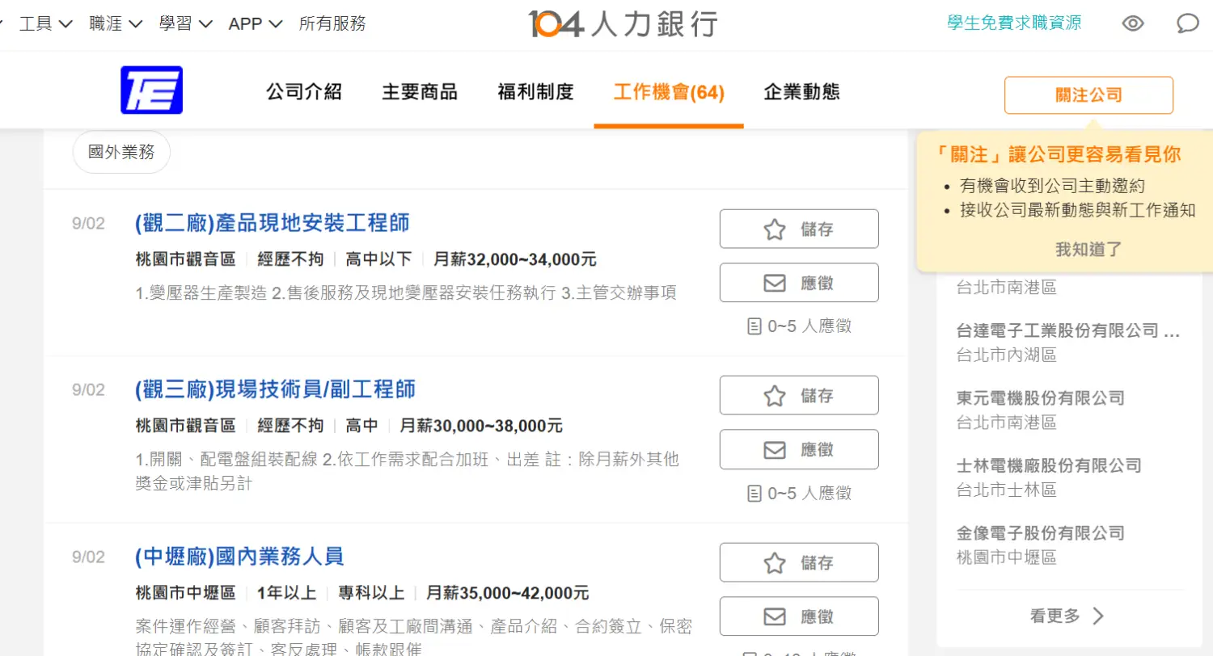Image resolution: width=1213 pixels, height=656 pixels.
Task: Click 台北市內湖區 location text
Action: click(1006, 355)
